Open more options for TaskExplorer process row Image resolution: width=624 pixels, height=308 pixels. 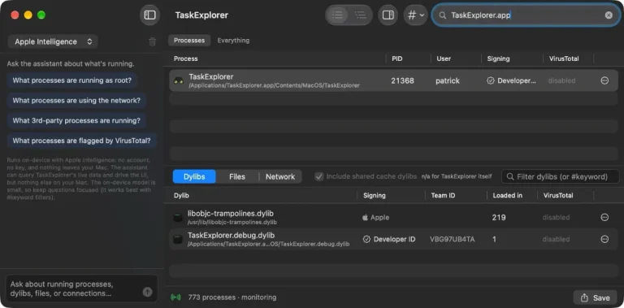tap(604, 80)
